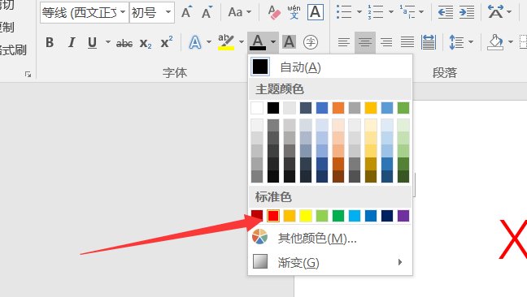Open 其他颜色(M)... more colors dialog

tap(330, 238)
